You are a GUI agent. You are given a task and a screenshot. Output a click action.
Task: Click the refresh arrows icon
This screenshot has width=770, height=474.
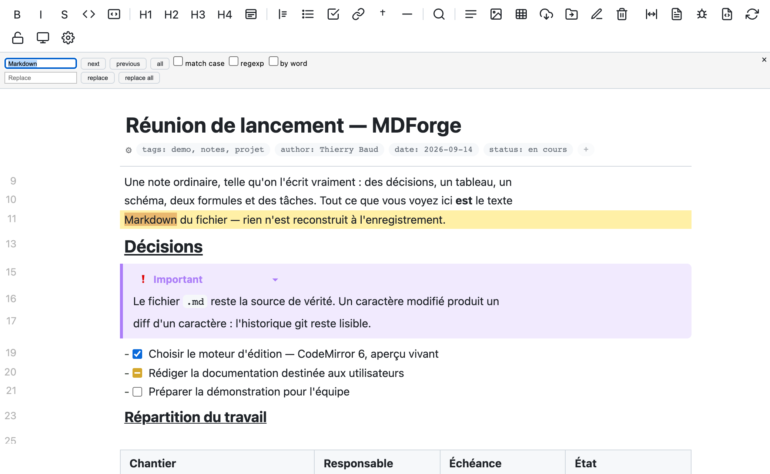[x=752, y=14]
